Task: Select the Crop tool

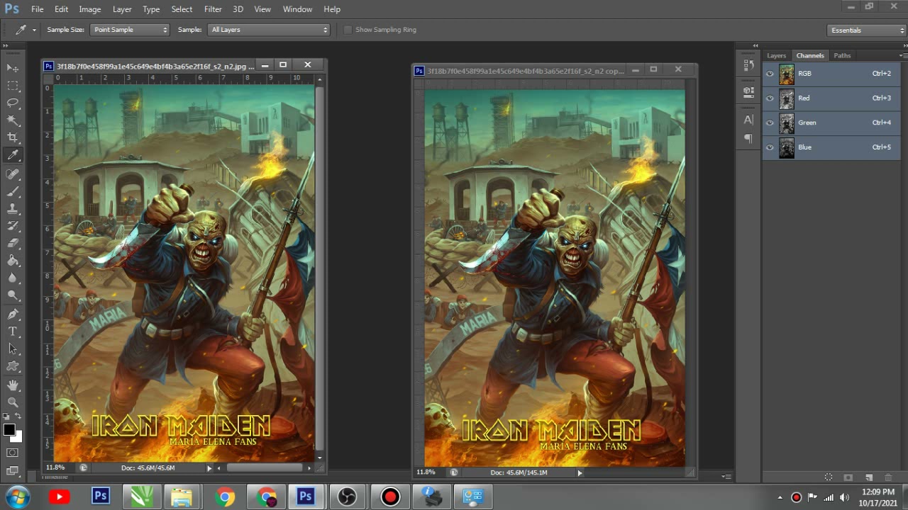Action: tap(13, 137)
